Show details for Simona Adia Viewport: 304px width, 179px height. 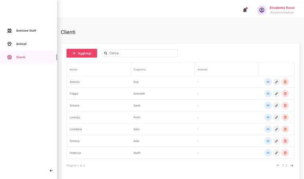pyautogui.click(x=268, y=141)
